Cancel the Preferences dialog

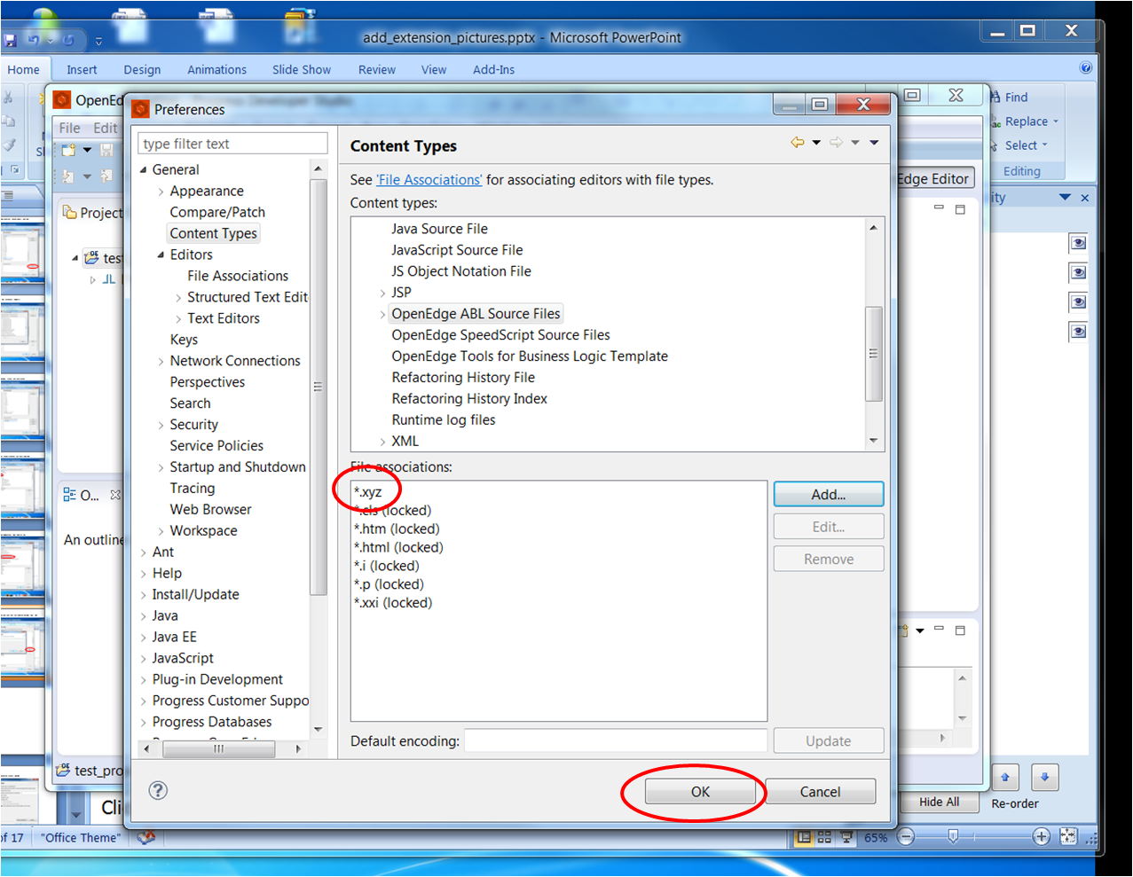pos(820,792)
